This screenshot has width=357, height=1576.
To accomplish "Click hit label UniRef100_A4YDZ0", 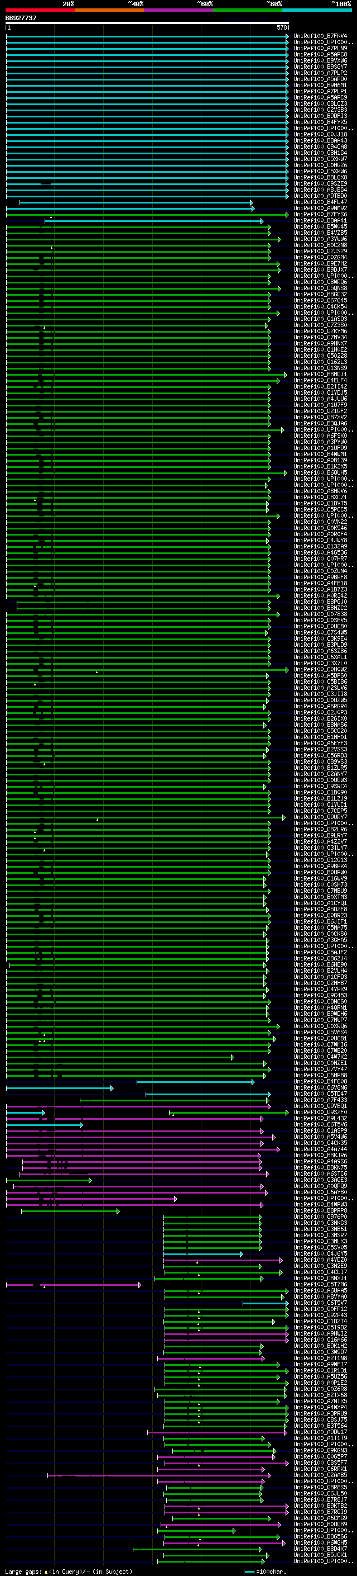I will coord(320,1260).
